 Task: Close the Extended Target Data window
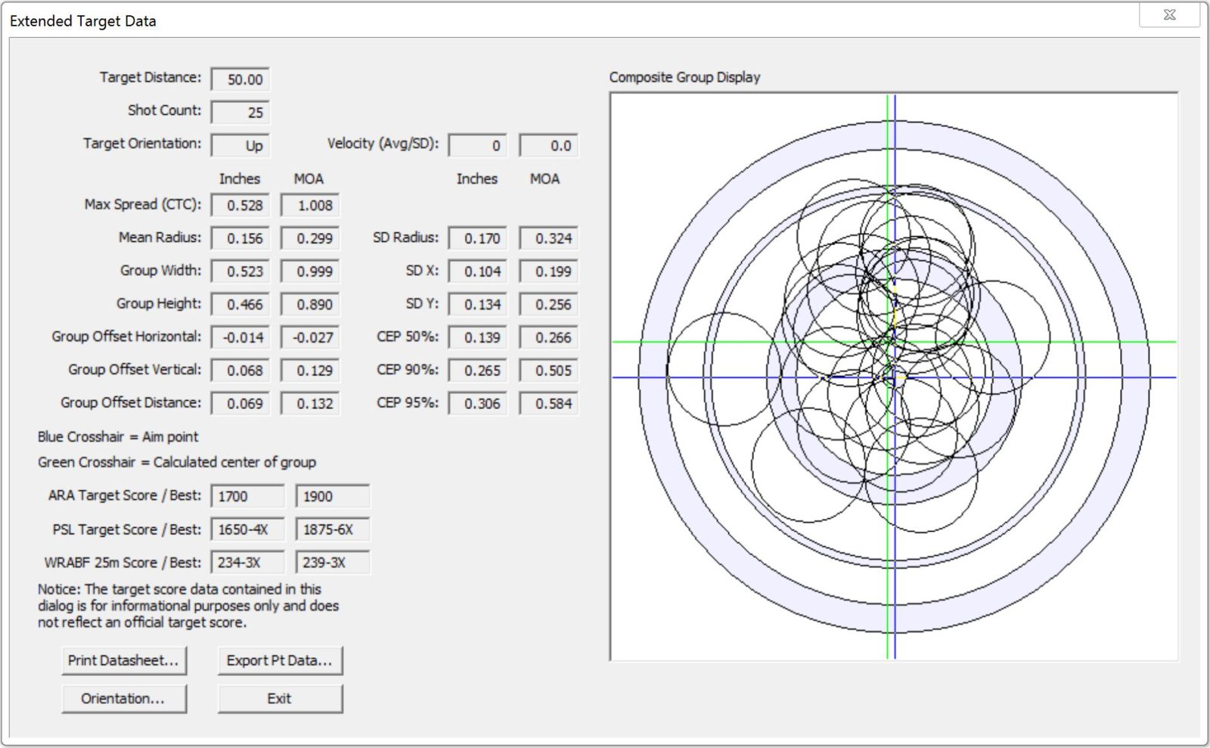pos(1169,14)
